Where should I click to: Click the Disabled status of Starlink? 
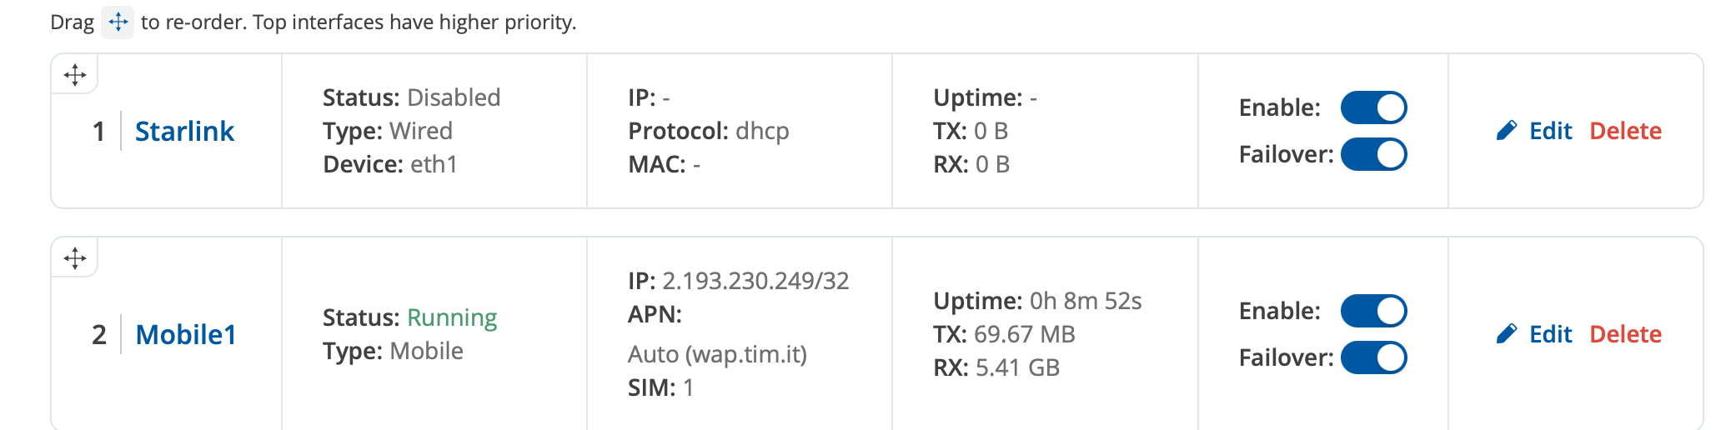[x=454, y=97]
